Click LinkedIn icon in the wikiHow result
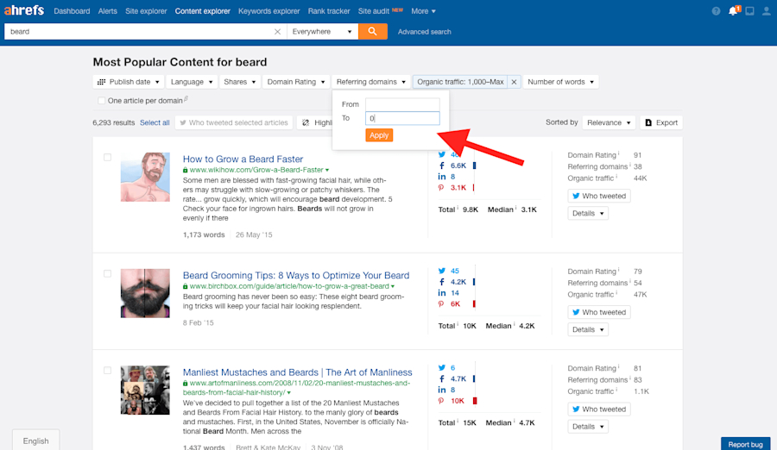The width and height of the screenshot is (777, 450). click(441, 177)
